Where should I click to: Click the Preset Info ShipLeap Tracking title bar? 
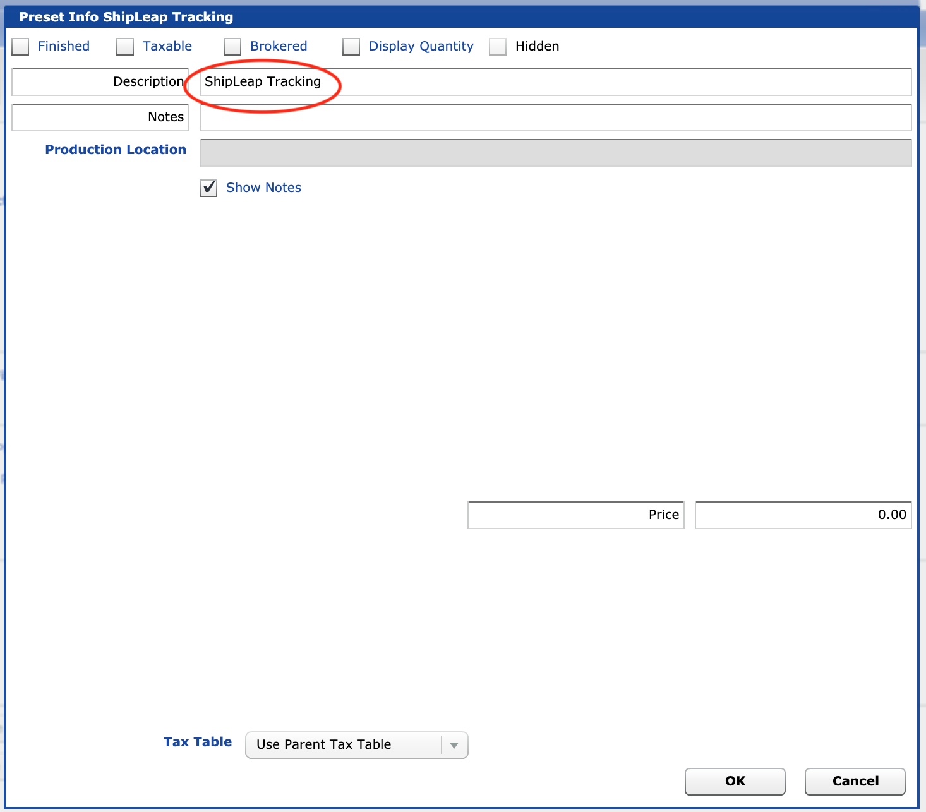coord(462,17)
